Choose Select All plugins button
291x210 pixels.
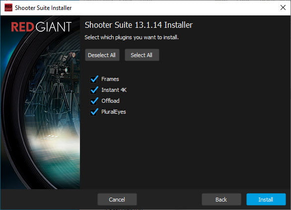(x=142, y=55)
